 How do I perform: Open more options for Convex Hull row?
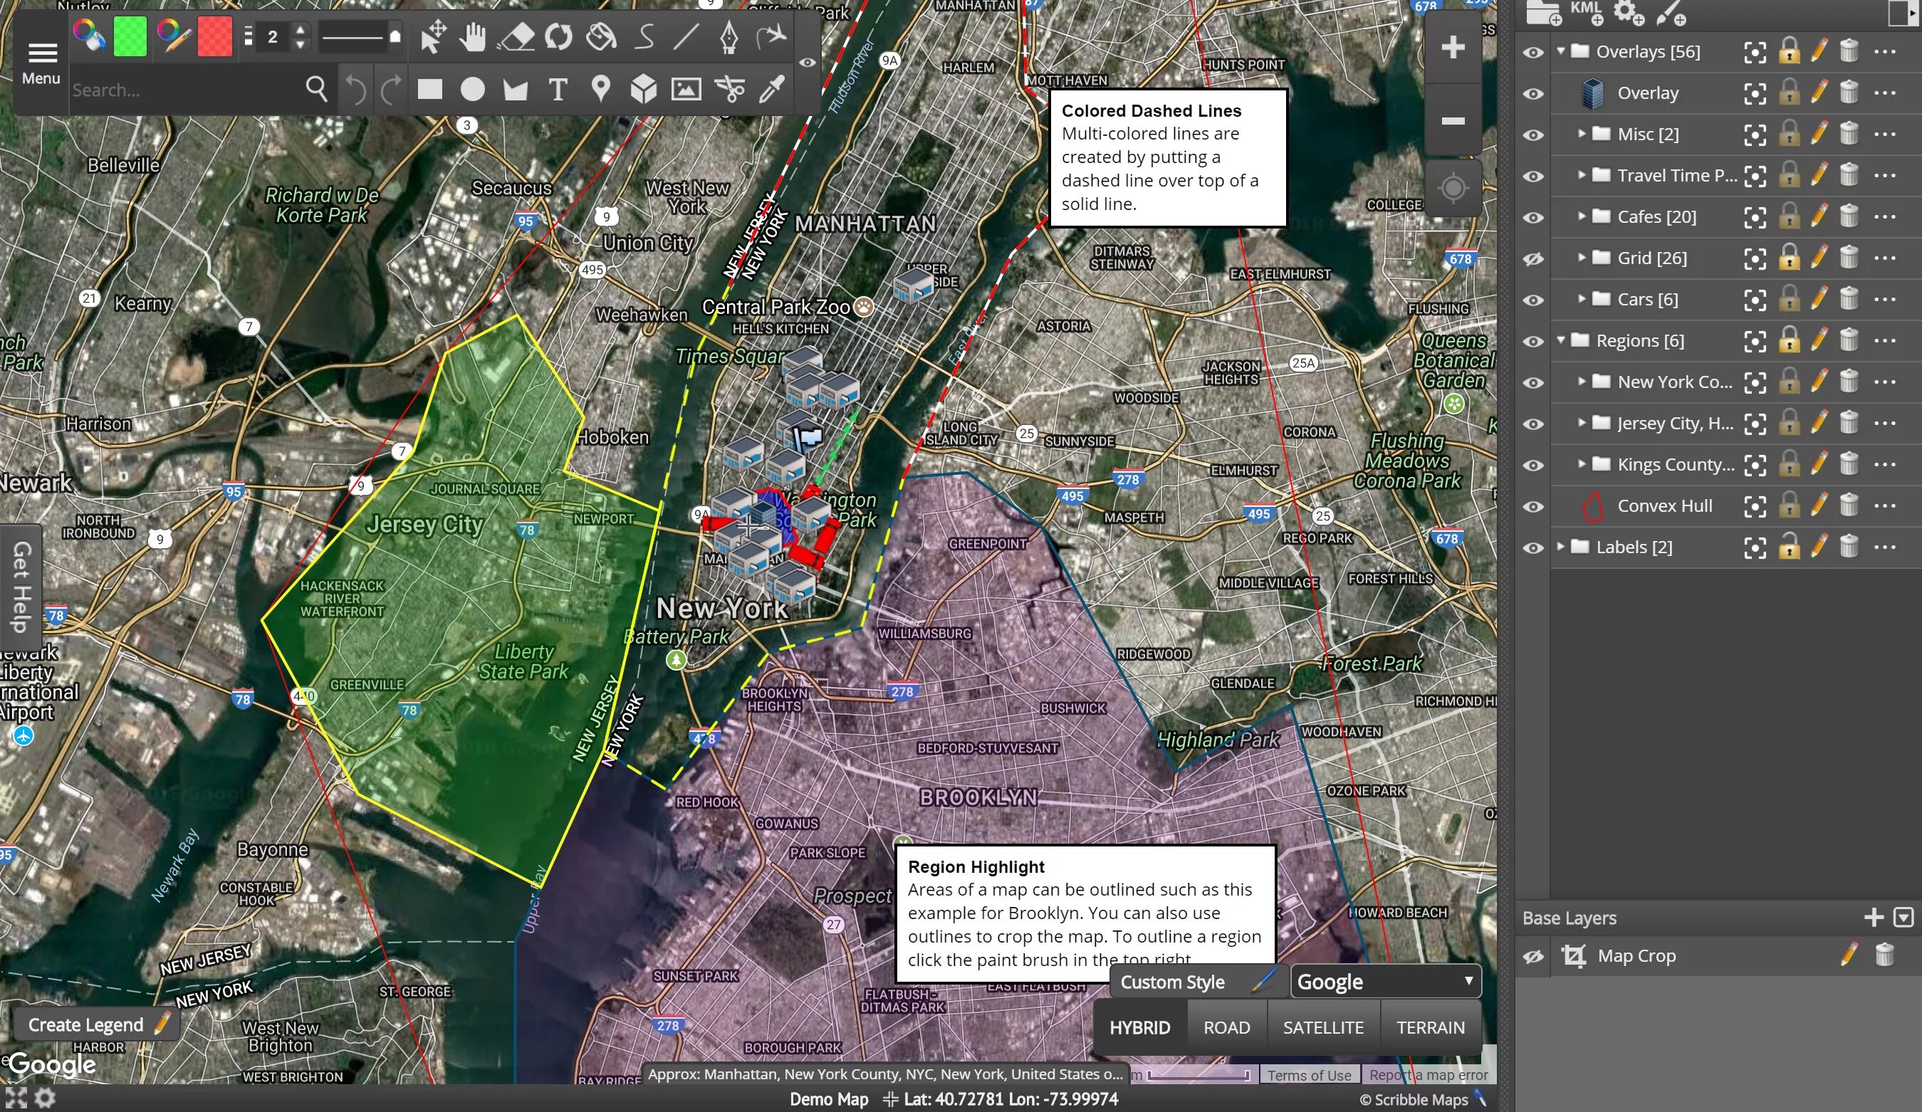coord(1885,505)
